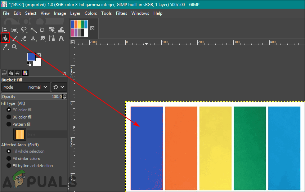Open the View menu
The image size is (305, 192).
tap(45, 13)
